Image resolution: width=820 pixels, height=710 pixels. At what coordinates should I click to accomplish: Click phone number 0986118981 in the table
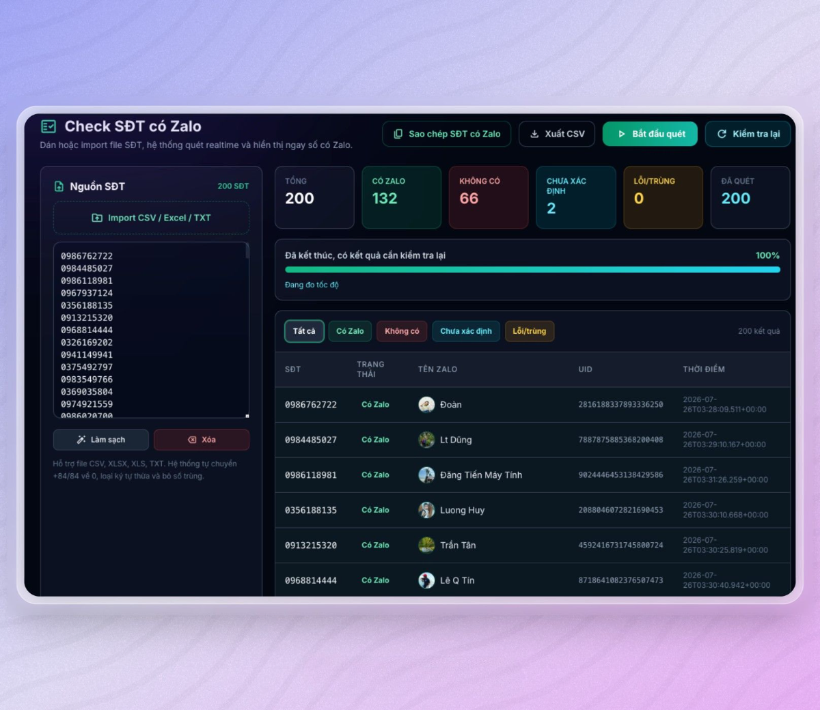[311, 475]
